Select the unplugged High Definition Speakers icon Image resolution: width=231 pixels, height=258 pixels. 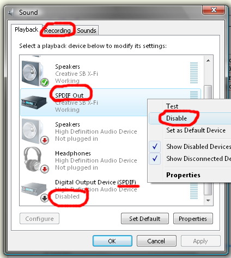coord(33,131)
